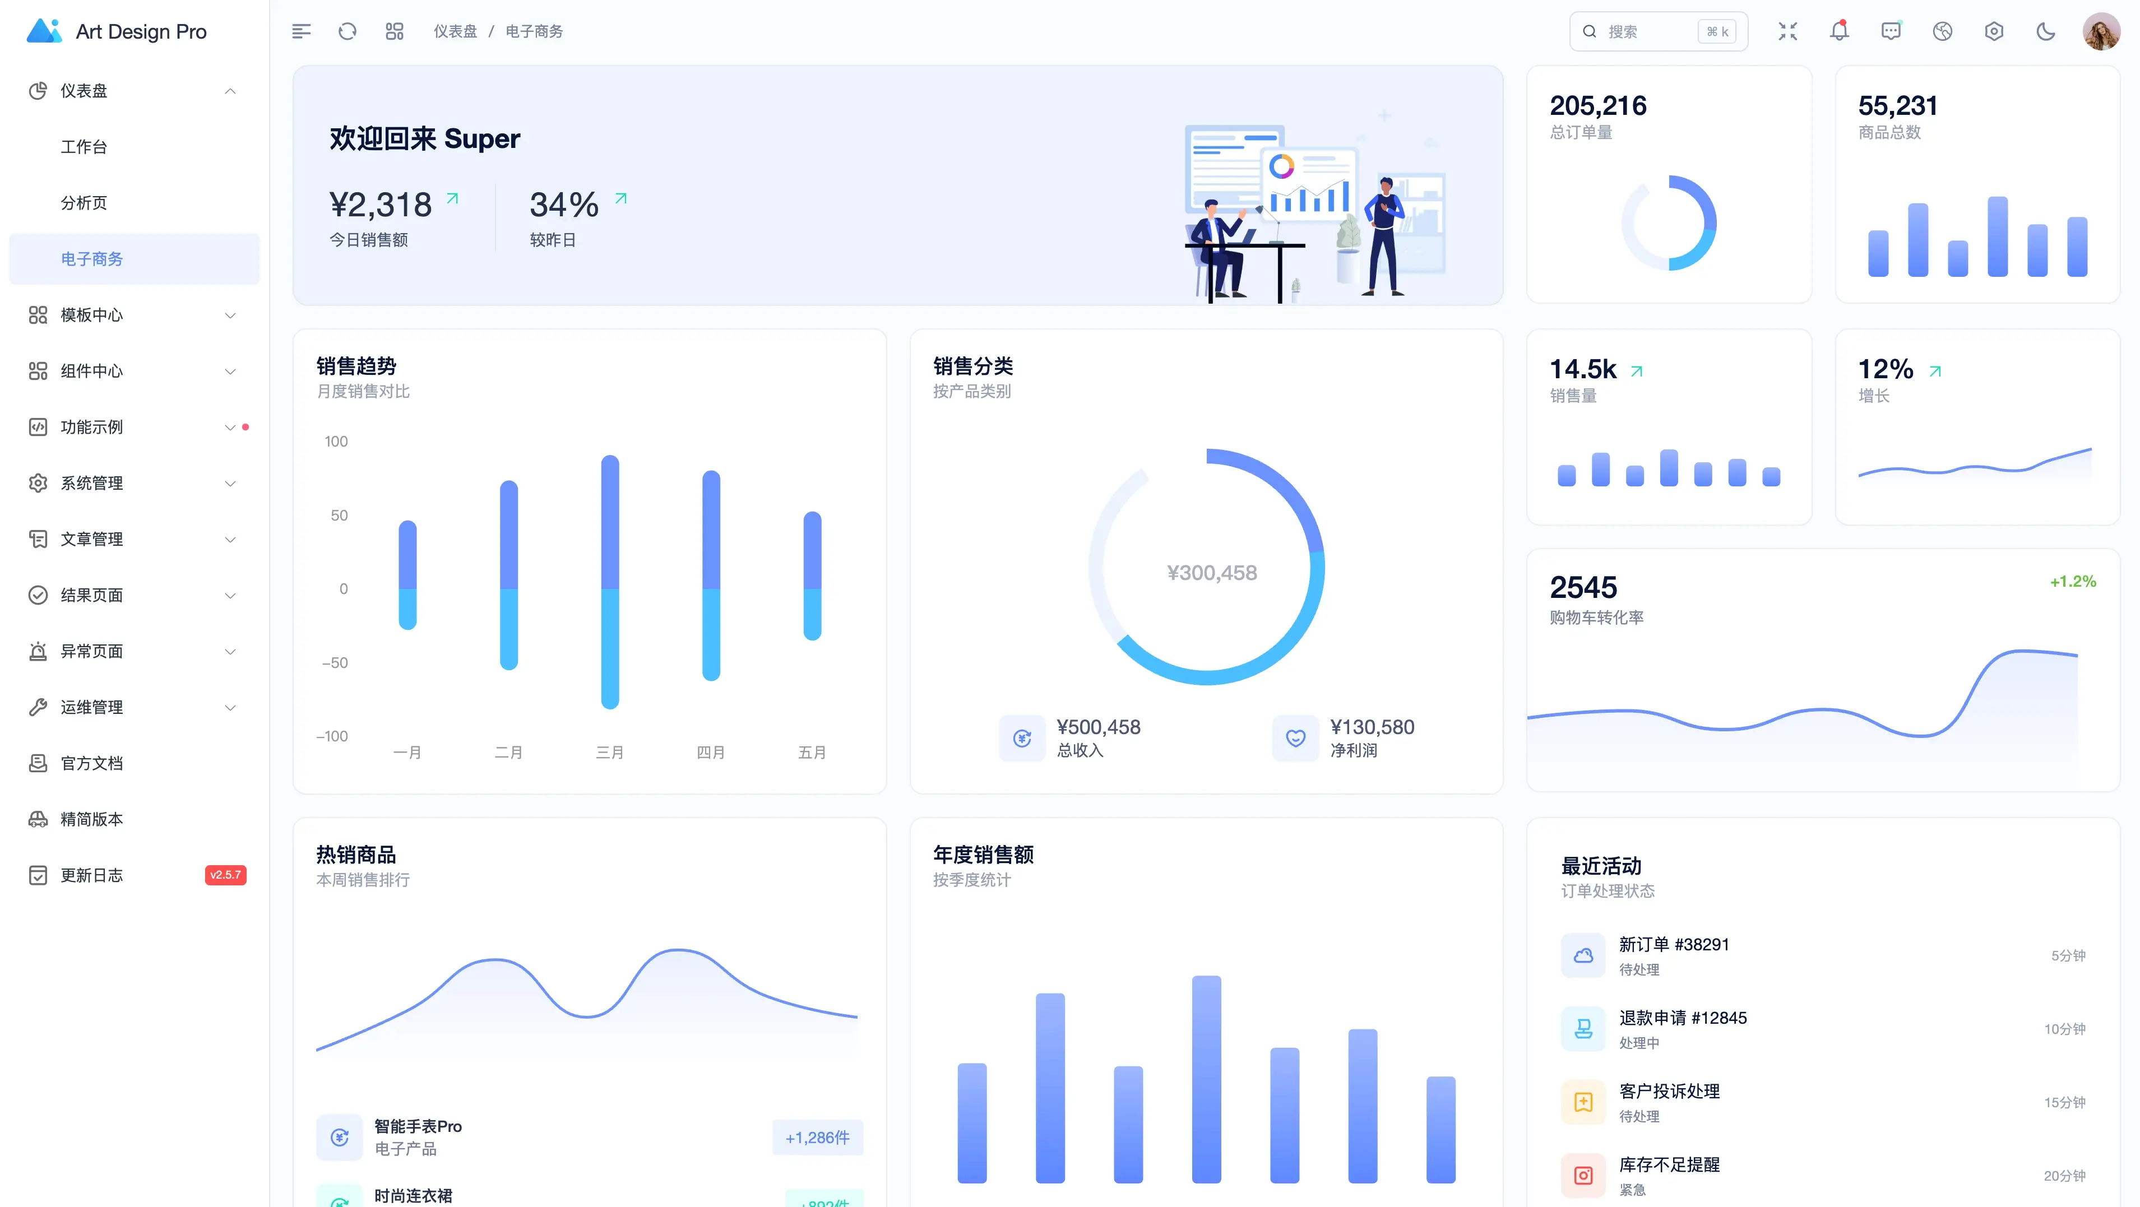2140x1207 pixels.
Task: Click the 搜索 search box
Action: (1645, 31)
